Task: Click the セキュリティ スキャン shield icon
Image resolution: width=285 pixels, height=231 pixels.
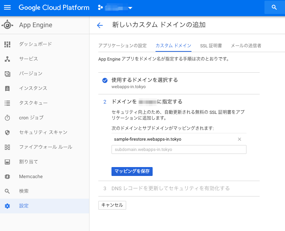Action: pos(7,133)
